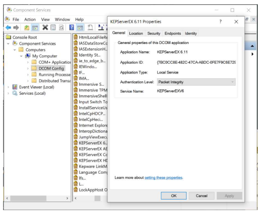Collapse the Computers tree node
263x214 pixels.
15,50
